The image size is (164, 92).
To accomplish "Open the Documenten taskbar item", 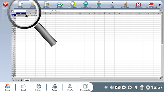I will [86, 87].
